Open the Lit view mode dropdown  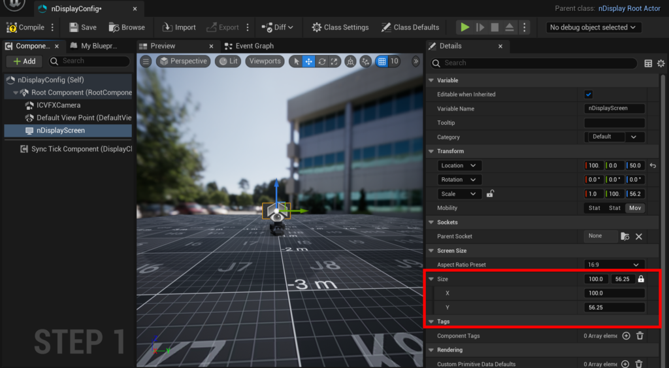pyautogui.click(x=228, y=61)
